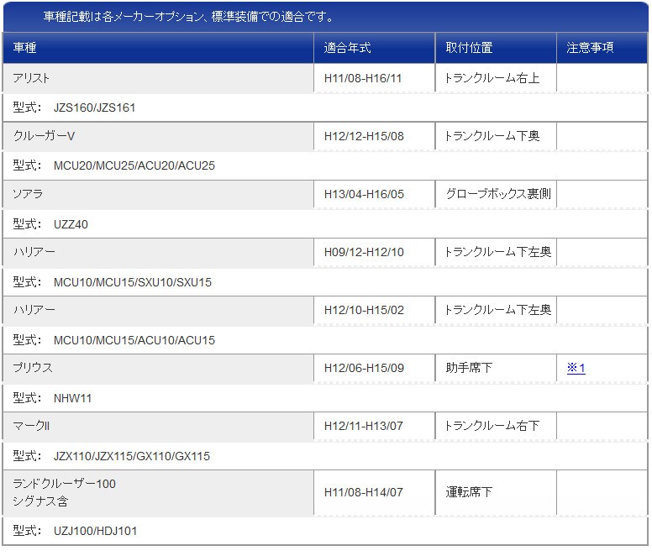The height and width of the screenshot is (556, 652).
Task: Select the アリスト vehicle name cell
Action: point(158,78)
